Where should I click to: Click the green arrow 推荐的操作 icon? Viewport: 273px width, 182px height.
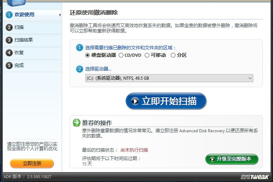tap(76, 122)
